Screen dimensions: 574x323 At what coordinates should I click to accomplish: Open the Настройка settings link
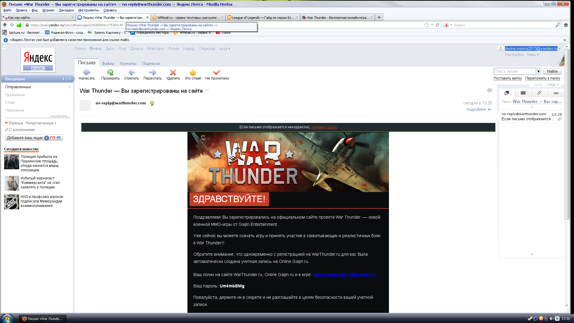[514, 55]
